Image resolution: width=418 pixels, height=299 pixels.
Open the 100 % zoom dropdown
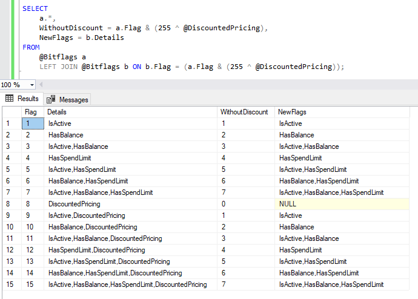[x=32, y=85]
